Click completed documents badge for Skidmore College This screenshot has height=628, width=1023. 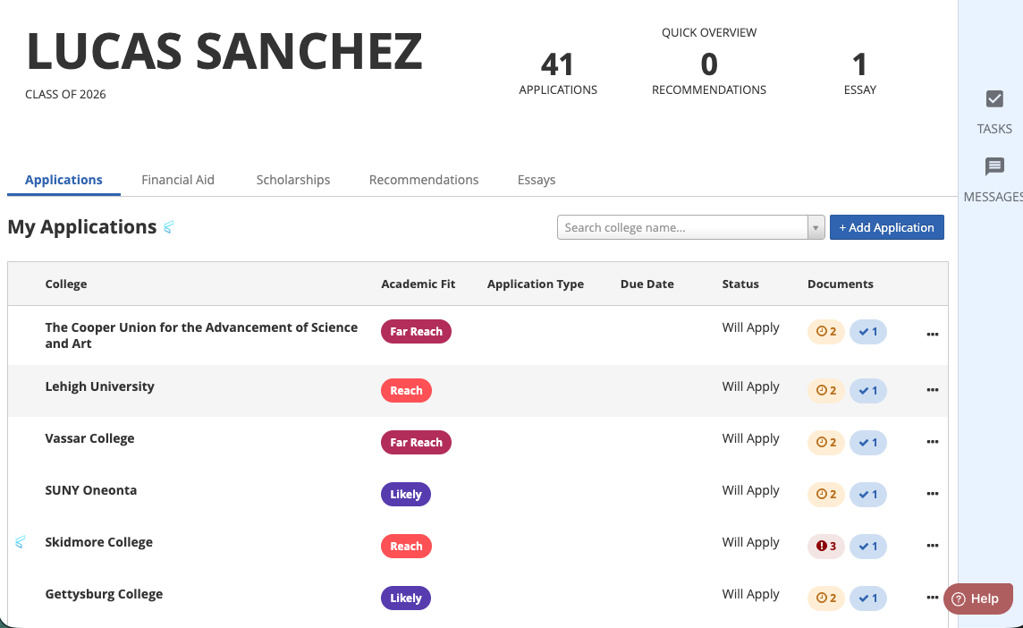868,547
